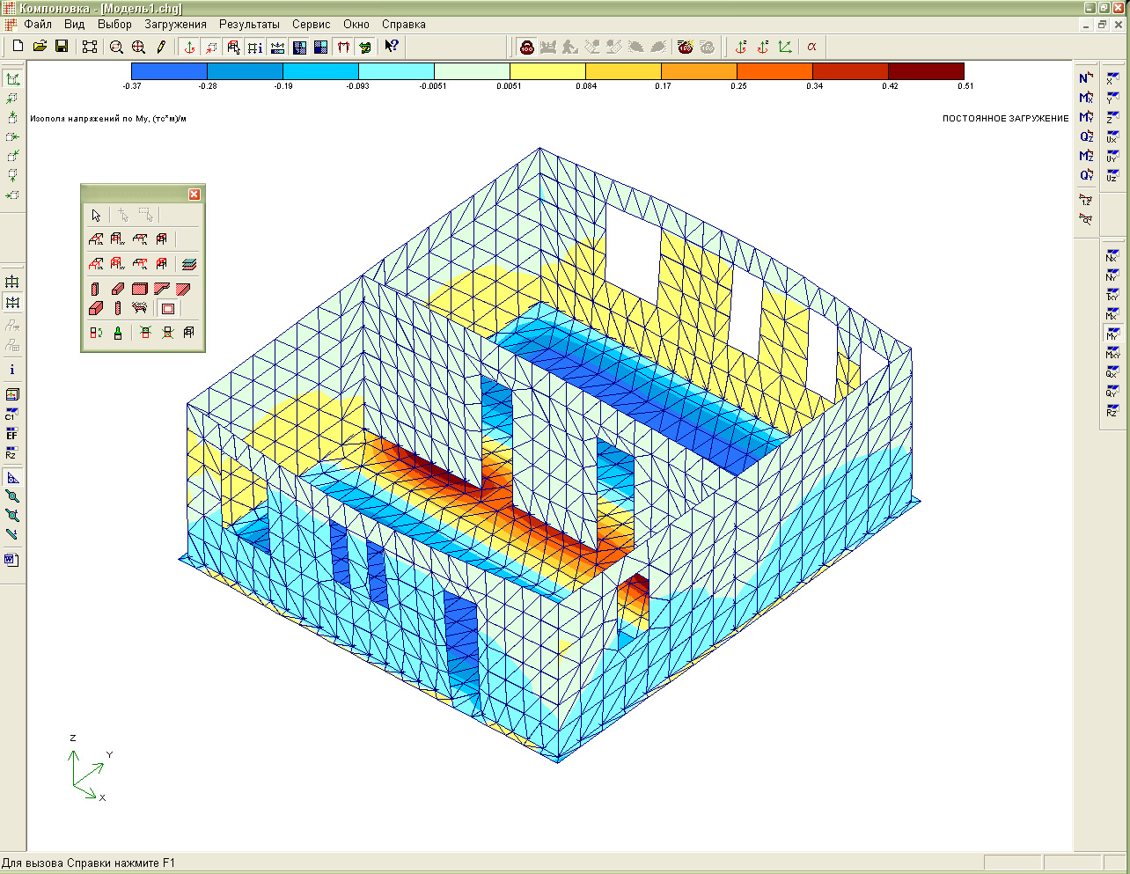Toggle the blue triangle ruler icon in left sidebar
The height and width of the screenshot is (874, 1130).
(x=12, y=478)
